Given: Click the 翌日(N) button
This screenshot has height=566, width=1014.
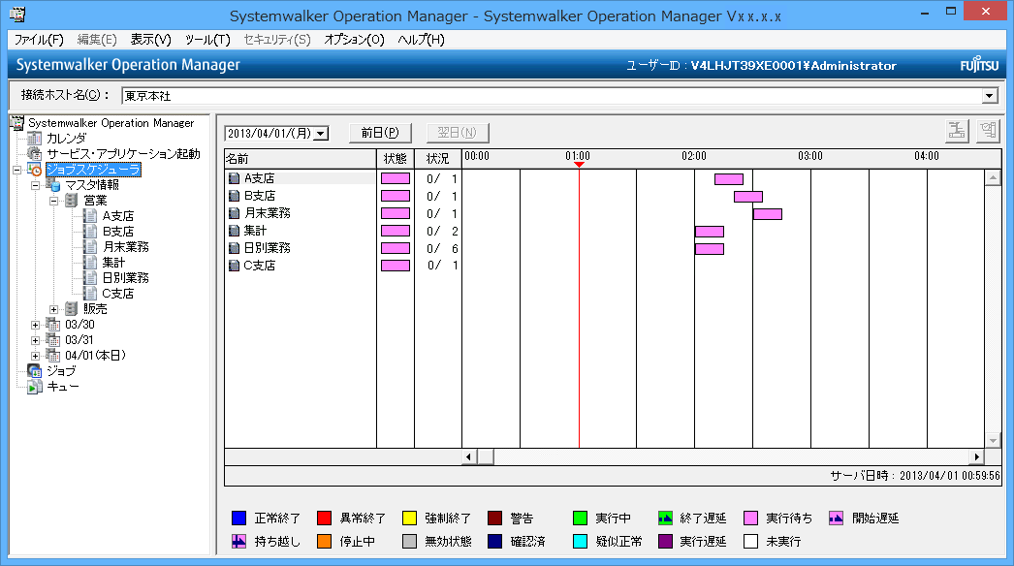Looking at the screenshot, I should point(458,133).
